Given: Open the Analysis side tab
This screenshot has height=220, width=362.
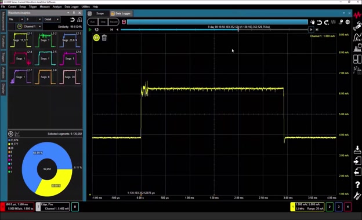Looking at the screenshot, I should pyautogui.click(x=3, y=73).
